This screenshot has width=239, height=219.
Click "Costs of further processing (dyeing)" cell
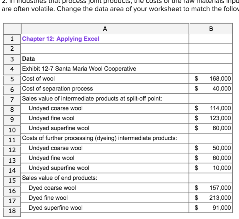point(105,138)
